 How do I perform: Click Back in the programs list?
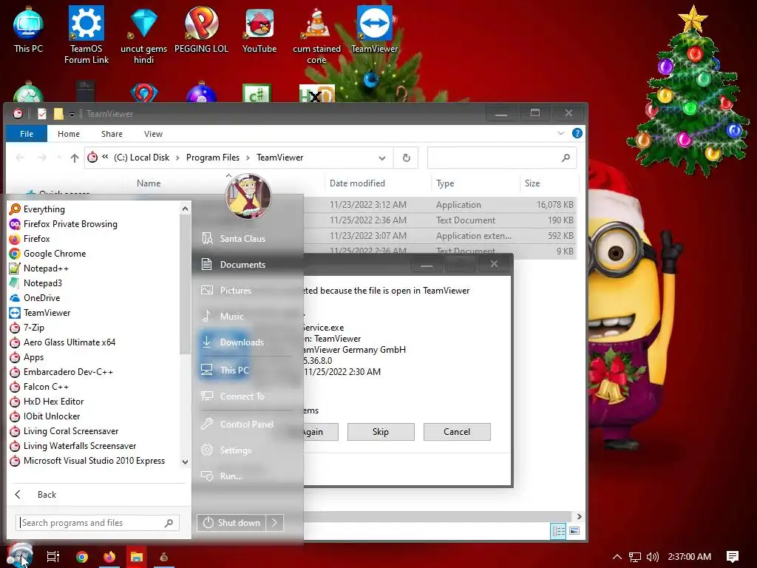47,495
